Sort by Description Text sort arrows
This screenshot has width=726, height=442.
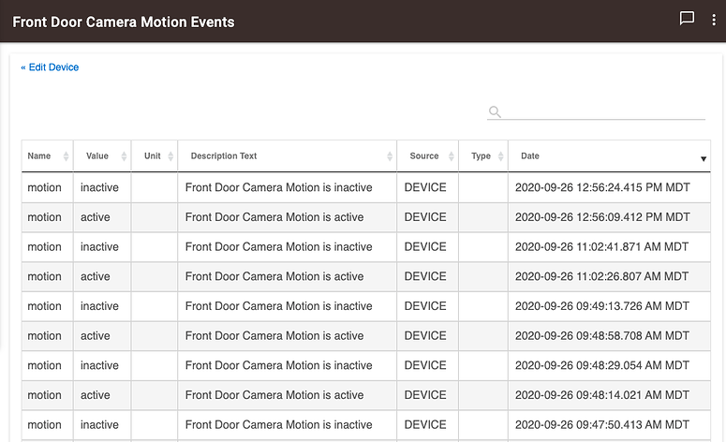390,156
